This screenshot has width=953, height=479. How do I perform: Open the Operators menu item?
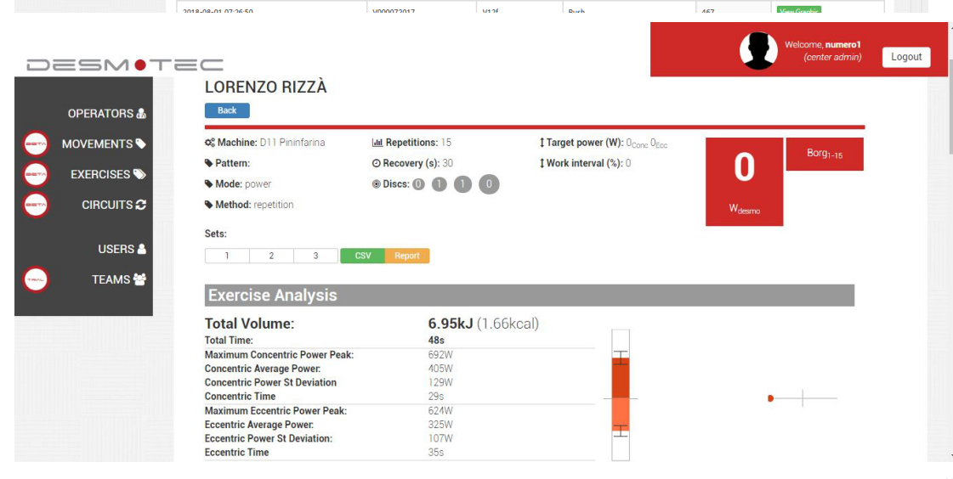click(106, 114)
